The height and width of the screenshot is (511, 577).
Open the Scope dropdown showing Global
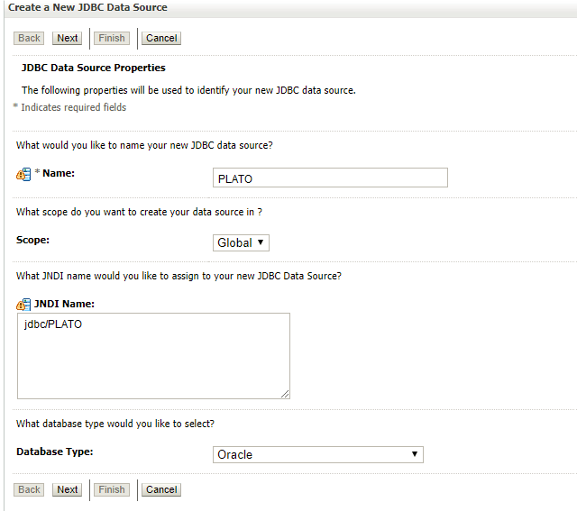pyautogui.click(x=241, y=242)
